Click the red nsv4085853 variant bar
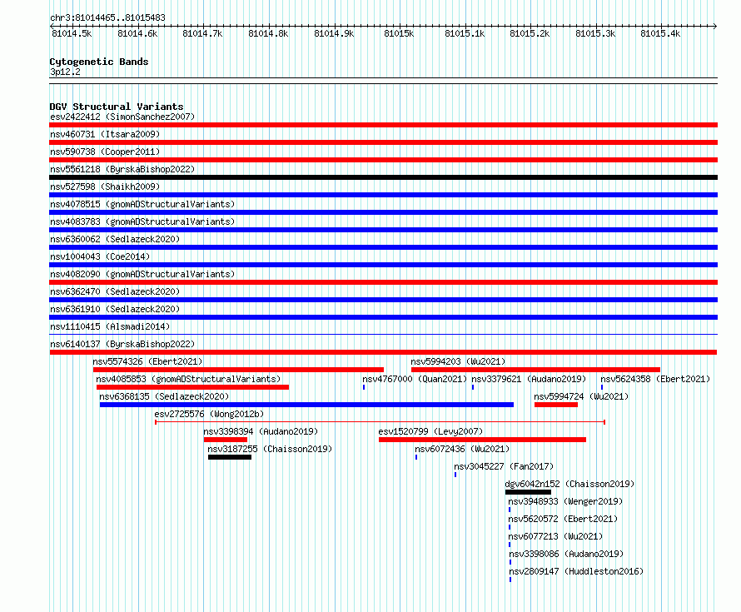Image resolution: width=741 pixels, height=612 pixels. [x=192, y=387]
